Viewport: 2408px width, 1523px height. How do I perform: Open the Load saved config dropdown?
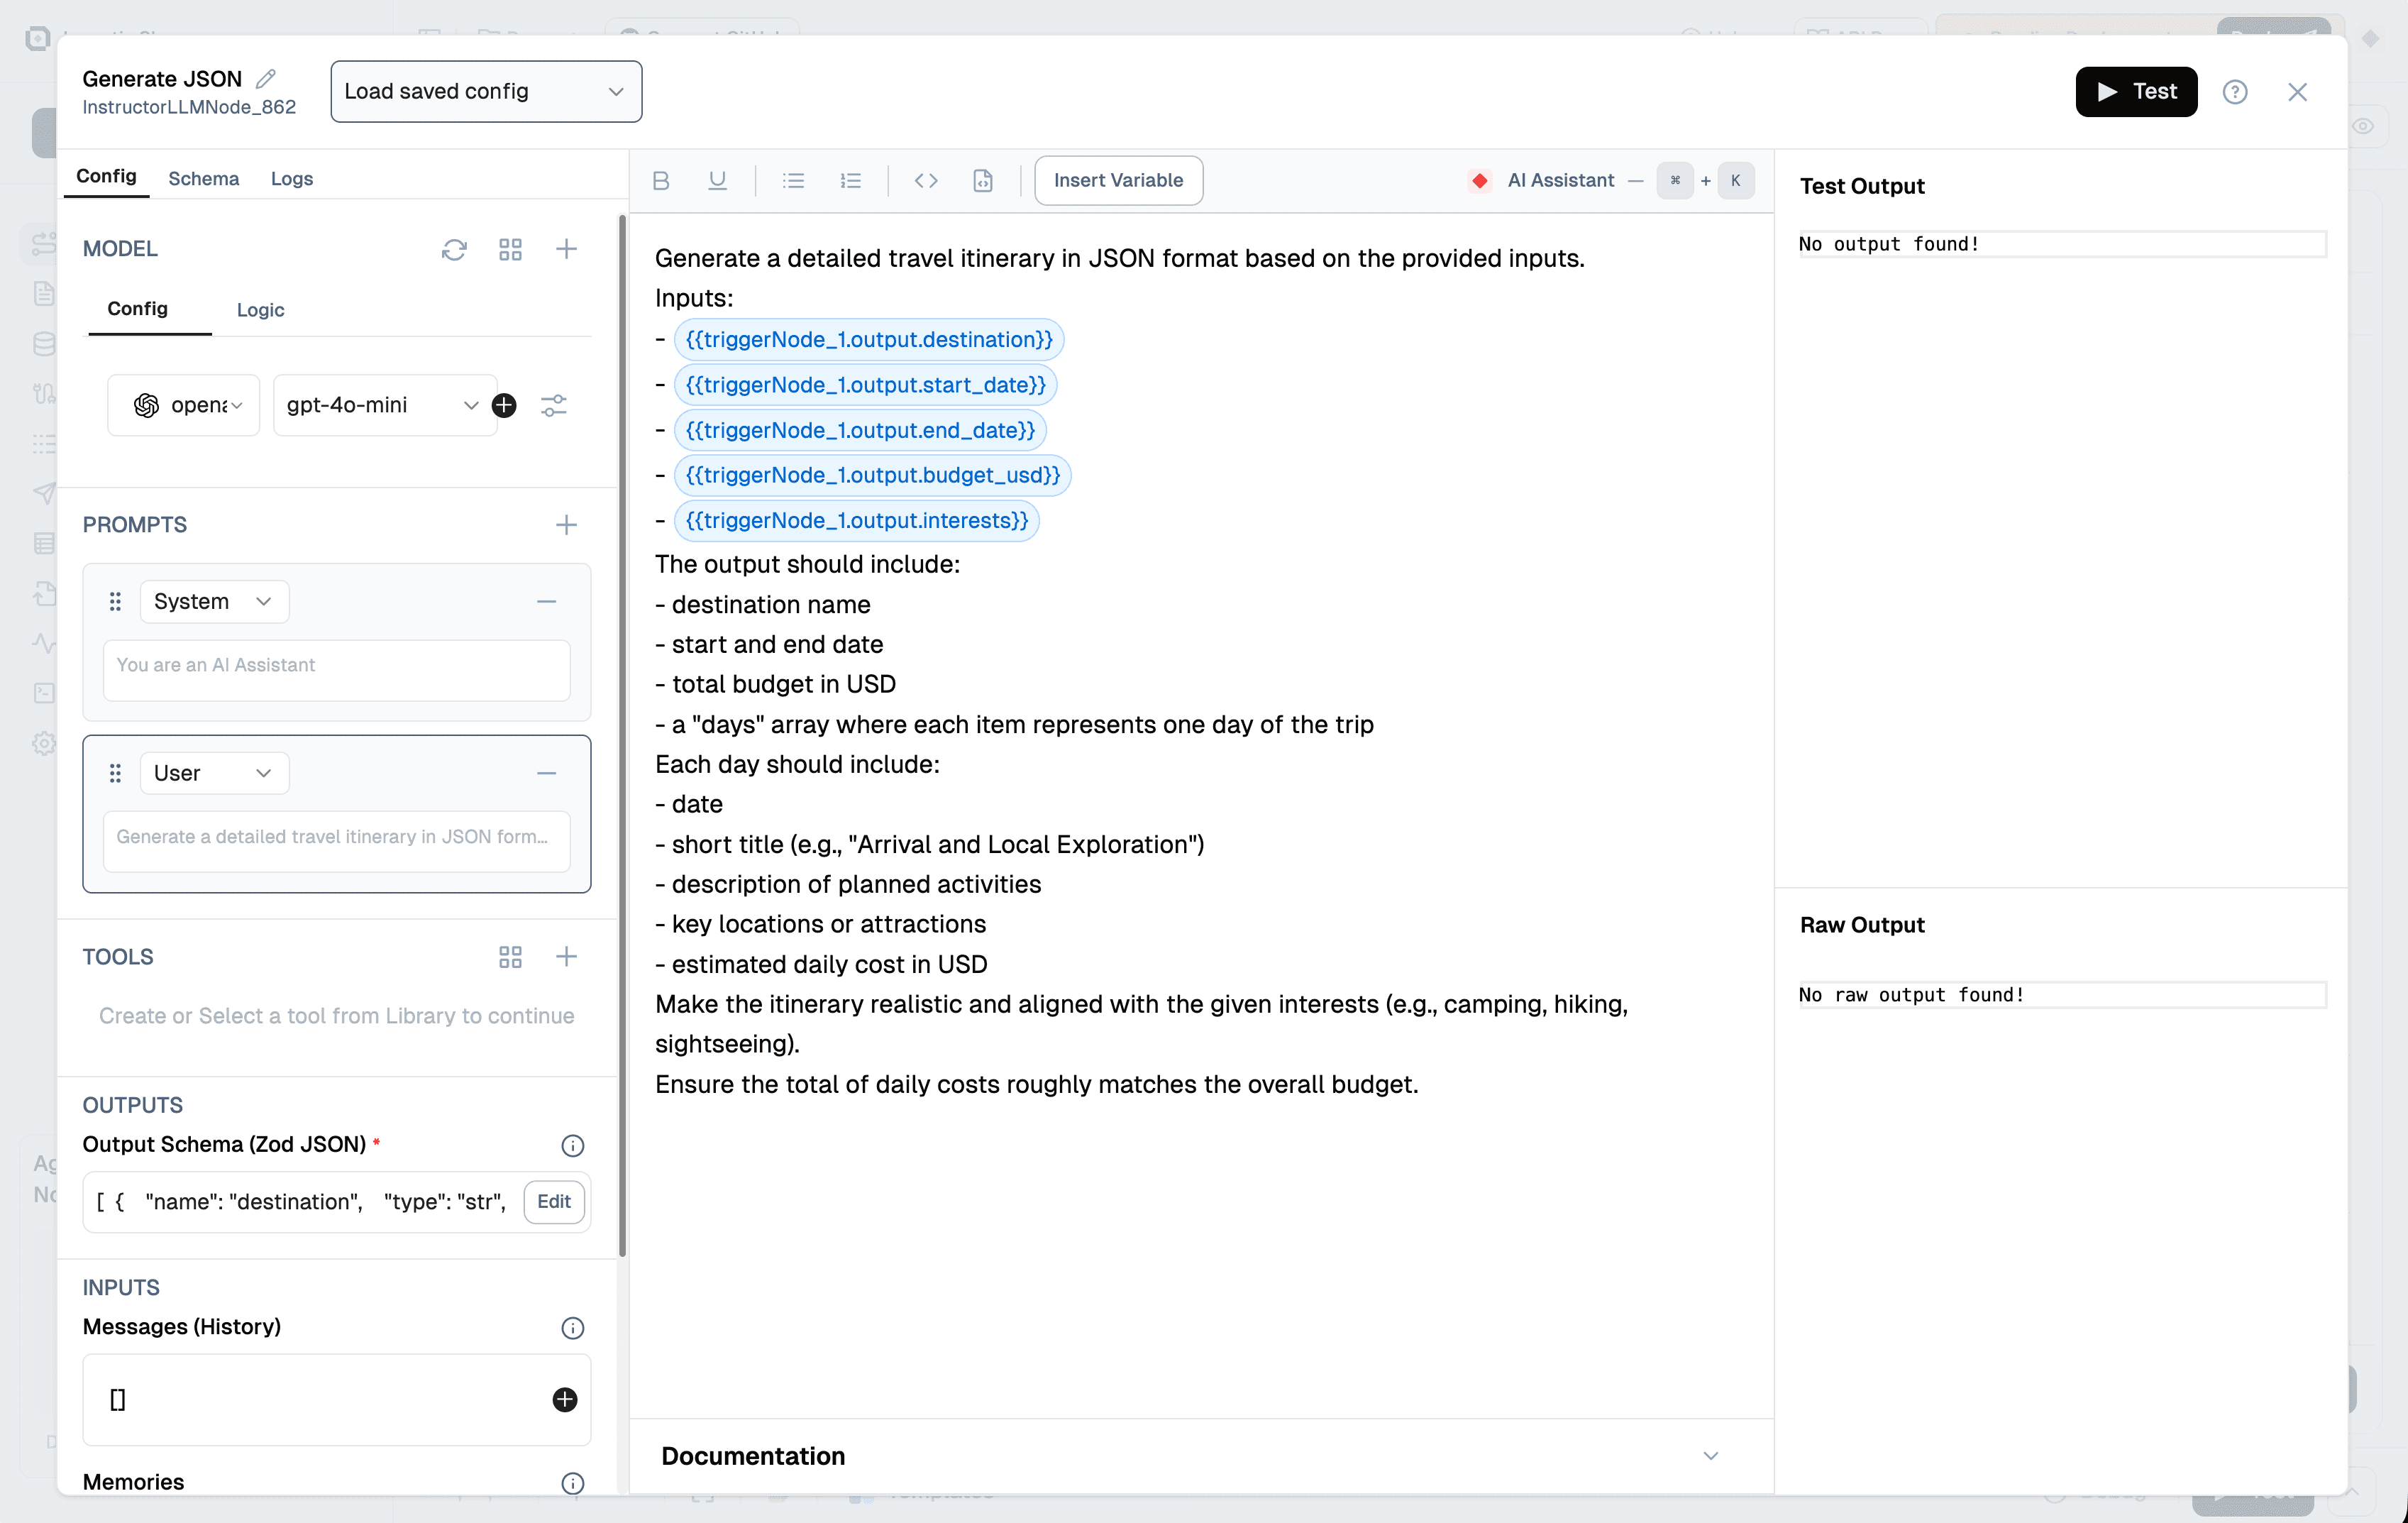coord(486,91)
